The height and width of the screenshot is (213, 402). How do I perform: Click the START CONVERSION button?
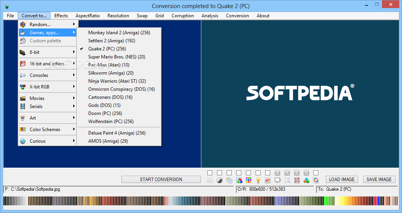pyautogui.click(x=161, y=180)
